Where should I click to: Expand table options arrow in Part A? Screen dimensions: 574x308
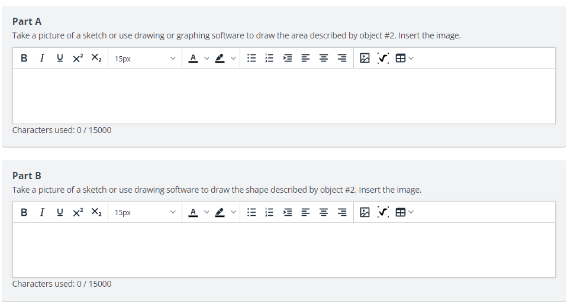411,58
